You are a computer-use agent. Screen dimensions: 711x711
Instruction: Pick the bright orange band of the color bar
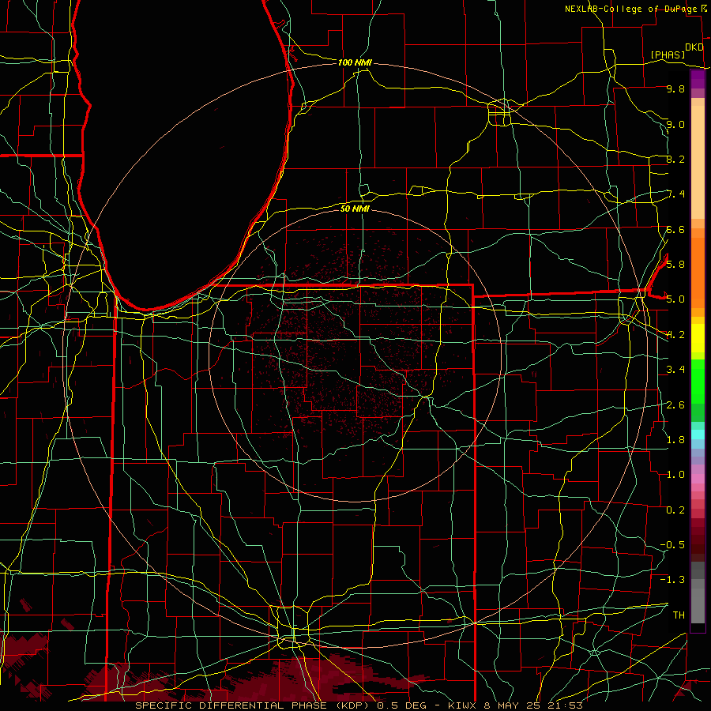pos(698,272)
